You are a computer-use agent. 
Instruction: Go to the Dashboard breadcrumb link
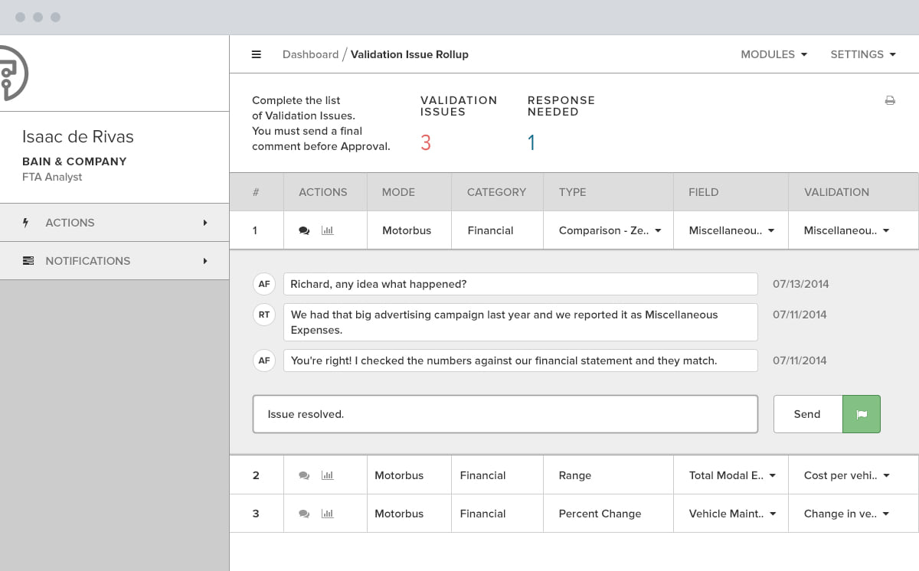coord(310,54)
